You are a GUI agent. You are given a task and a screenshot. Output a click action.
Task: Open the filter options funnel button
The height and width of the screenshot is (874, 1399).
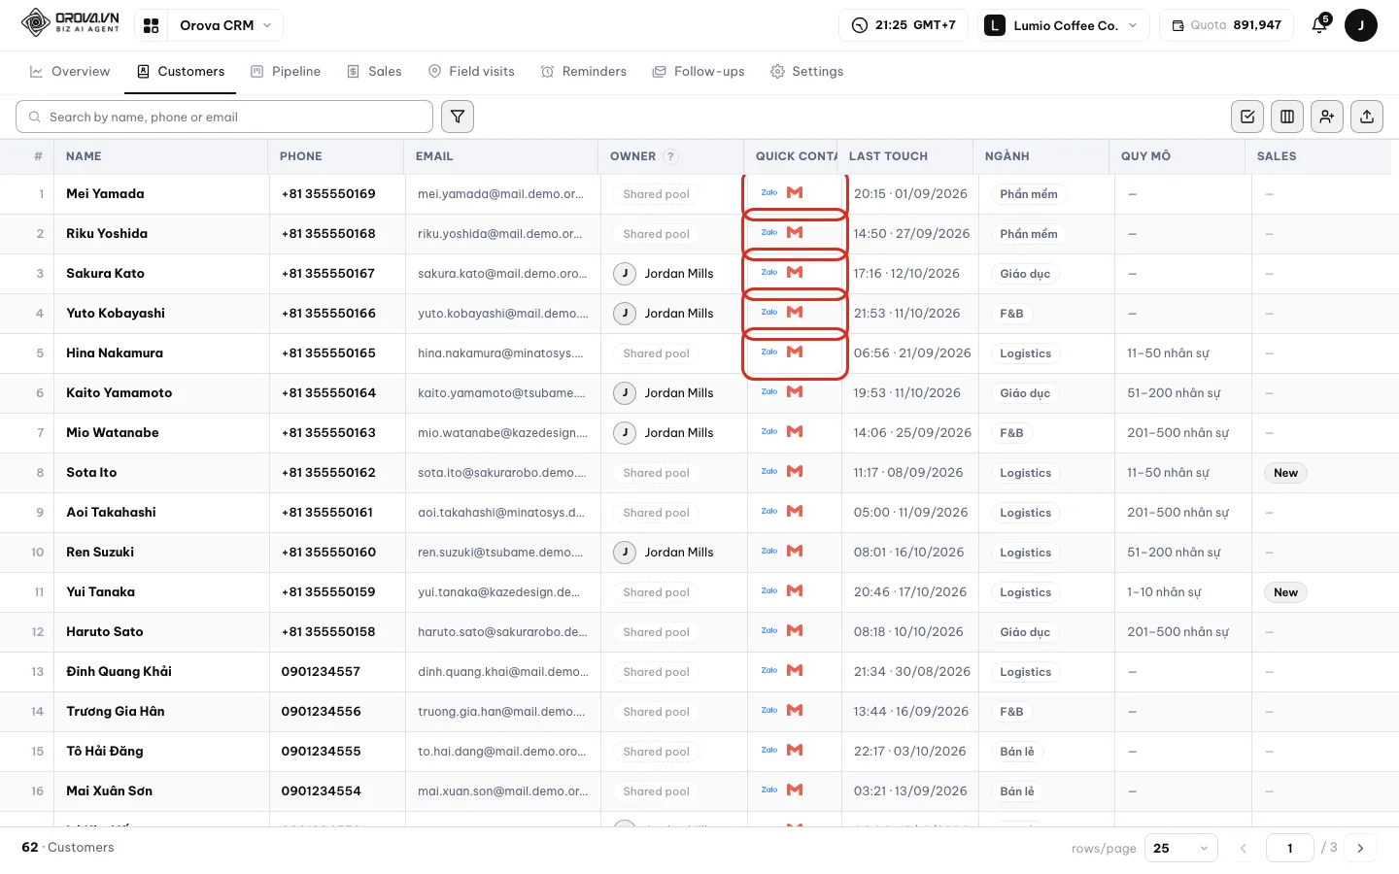[x=458, y=117]
